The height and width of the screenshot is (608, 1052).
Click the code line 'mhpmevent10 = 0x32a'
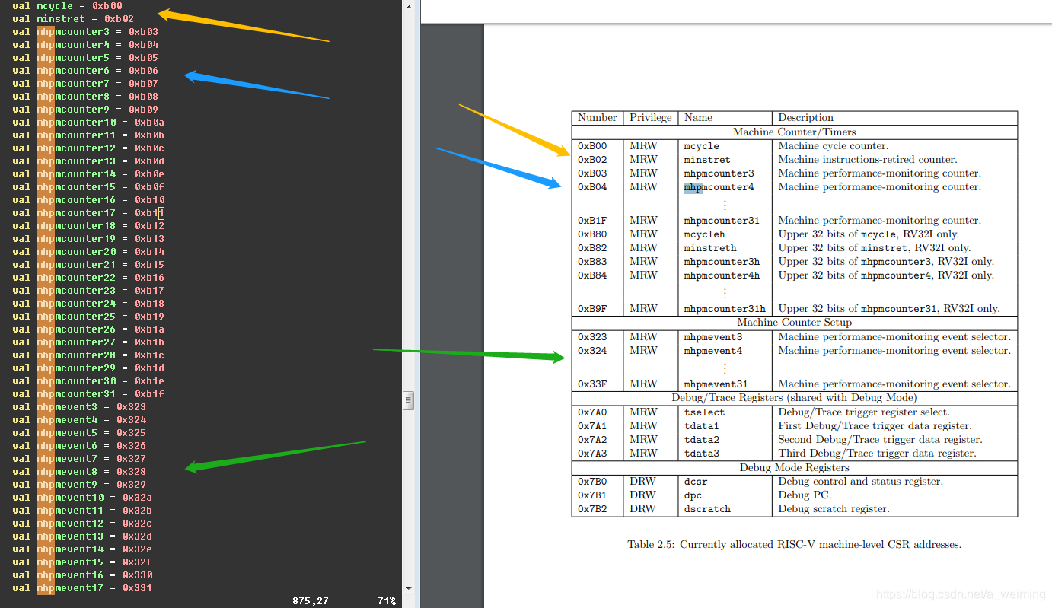point(94,498)
